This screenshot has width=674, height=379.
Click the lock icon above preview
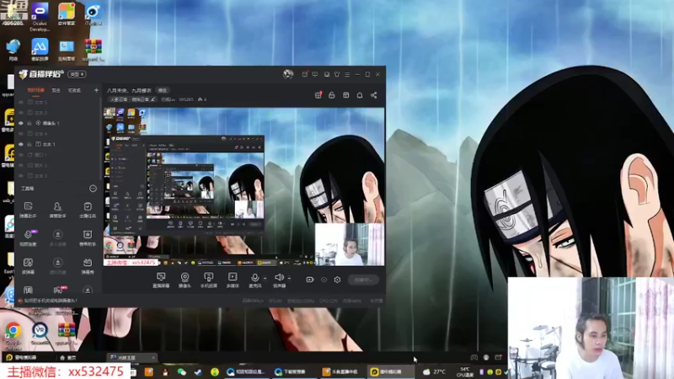(332, 95)
